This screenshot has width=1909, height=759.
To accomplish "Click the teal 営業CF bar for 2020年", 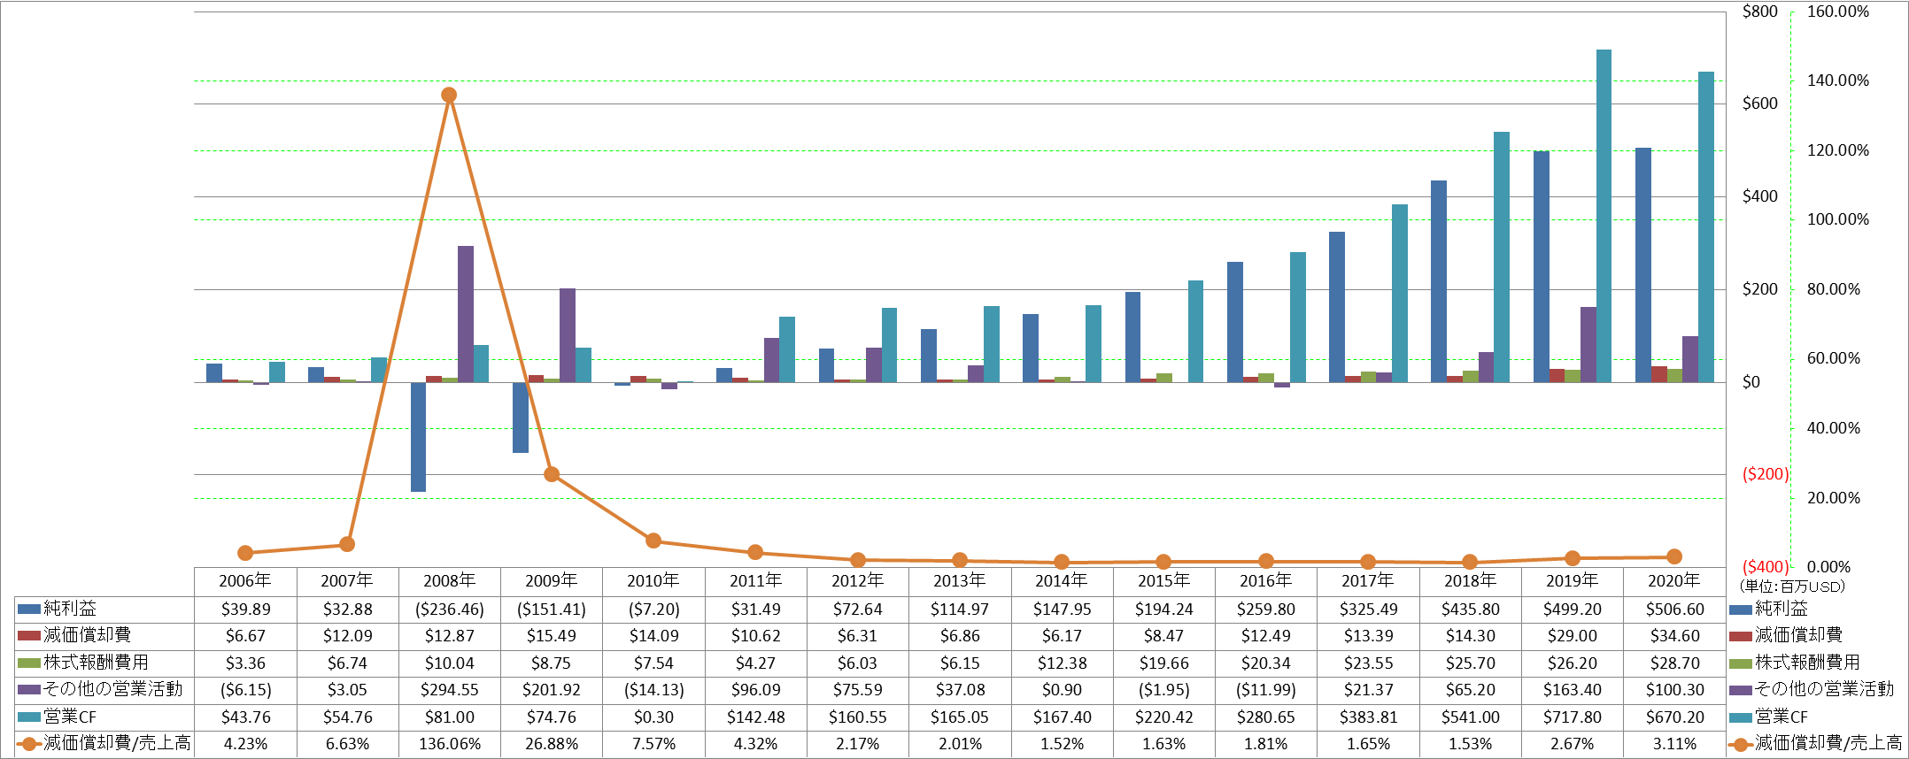I will pyautogui.click(x=1706, y=226).
